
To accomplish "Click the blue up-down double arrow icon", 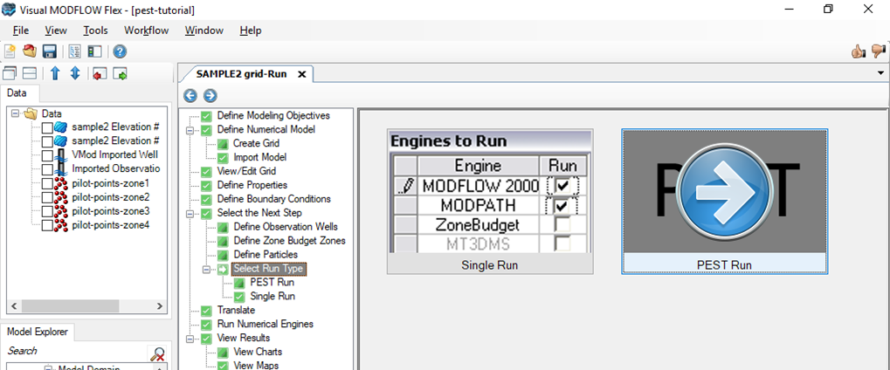I will click(75, 73).
